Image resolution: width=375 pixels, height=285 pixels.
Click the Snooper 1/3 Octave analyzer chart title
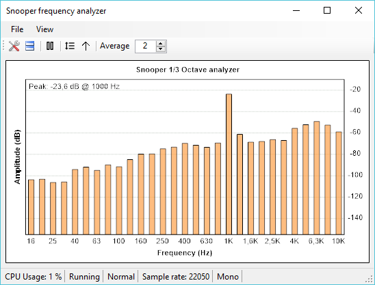187,70
